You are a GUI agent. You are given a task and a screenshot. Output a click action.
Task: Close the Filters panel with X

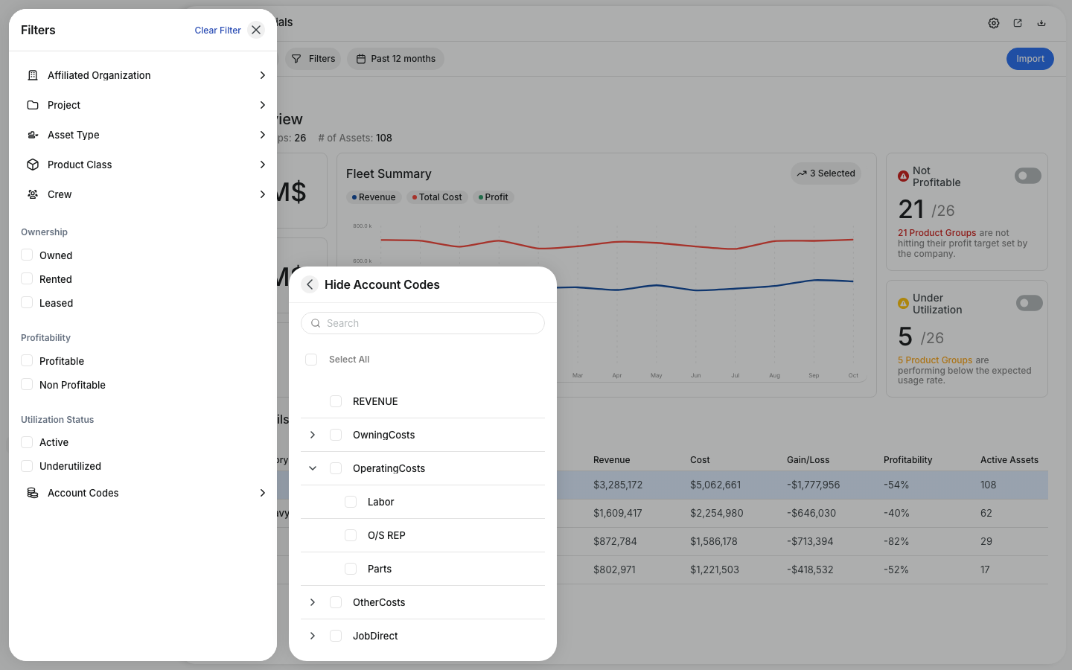point(256,30)
